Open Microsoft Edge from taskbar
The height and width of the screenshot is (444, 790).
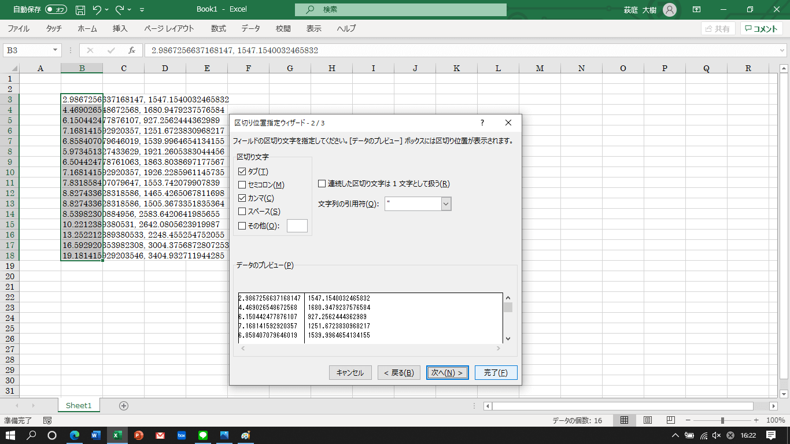(75, 435)
